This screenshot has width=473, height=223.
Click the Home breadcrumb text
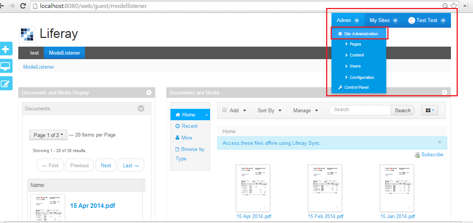point(229,131)
